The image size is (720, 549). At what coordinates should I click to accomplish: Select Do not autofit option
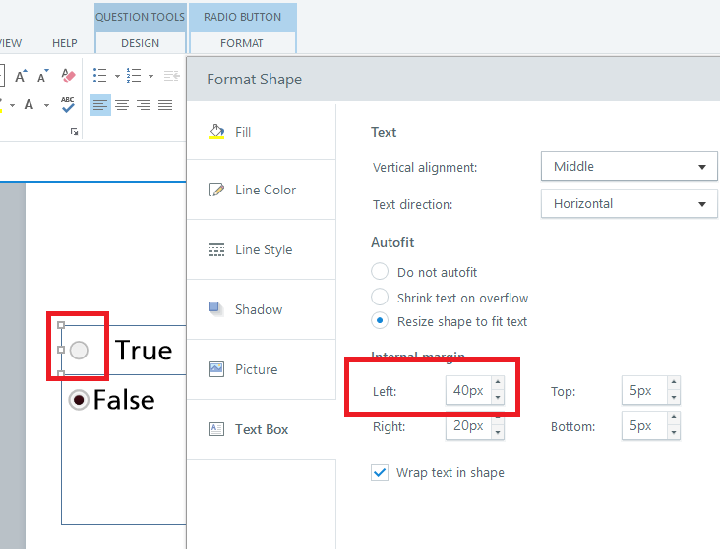click(380, 271)
